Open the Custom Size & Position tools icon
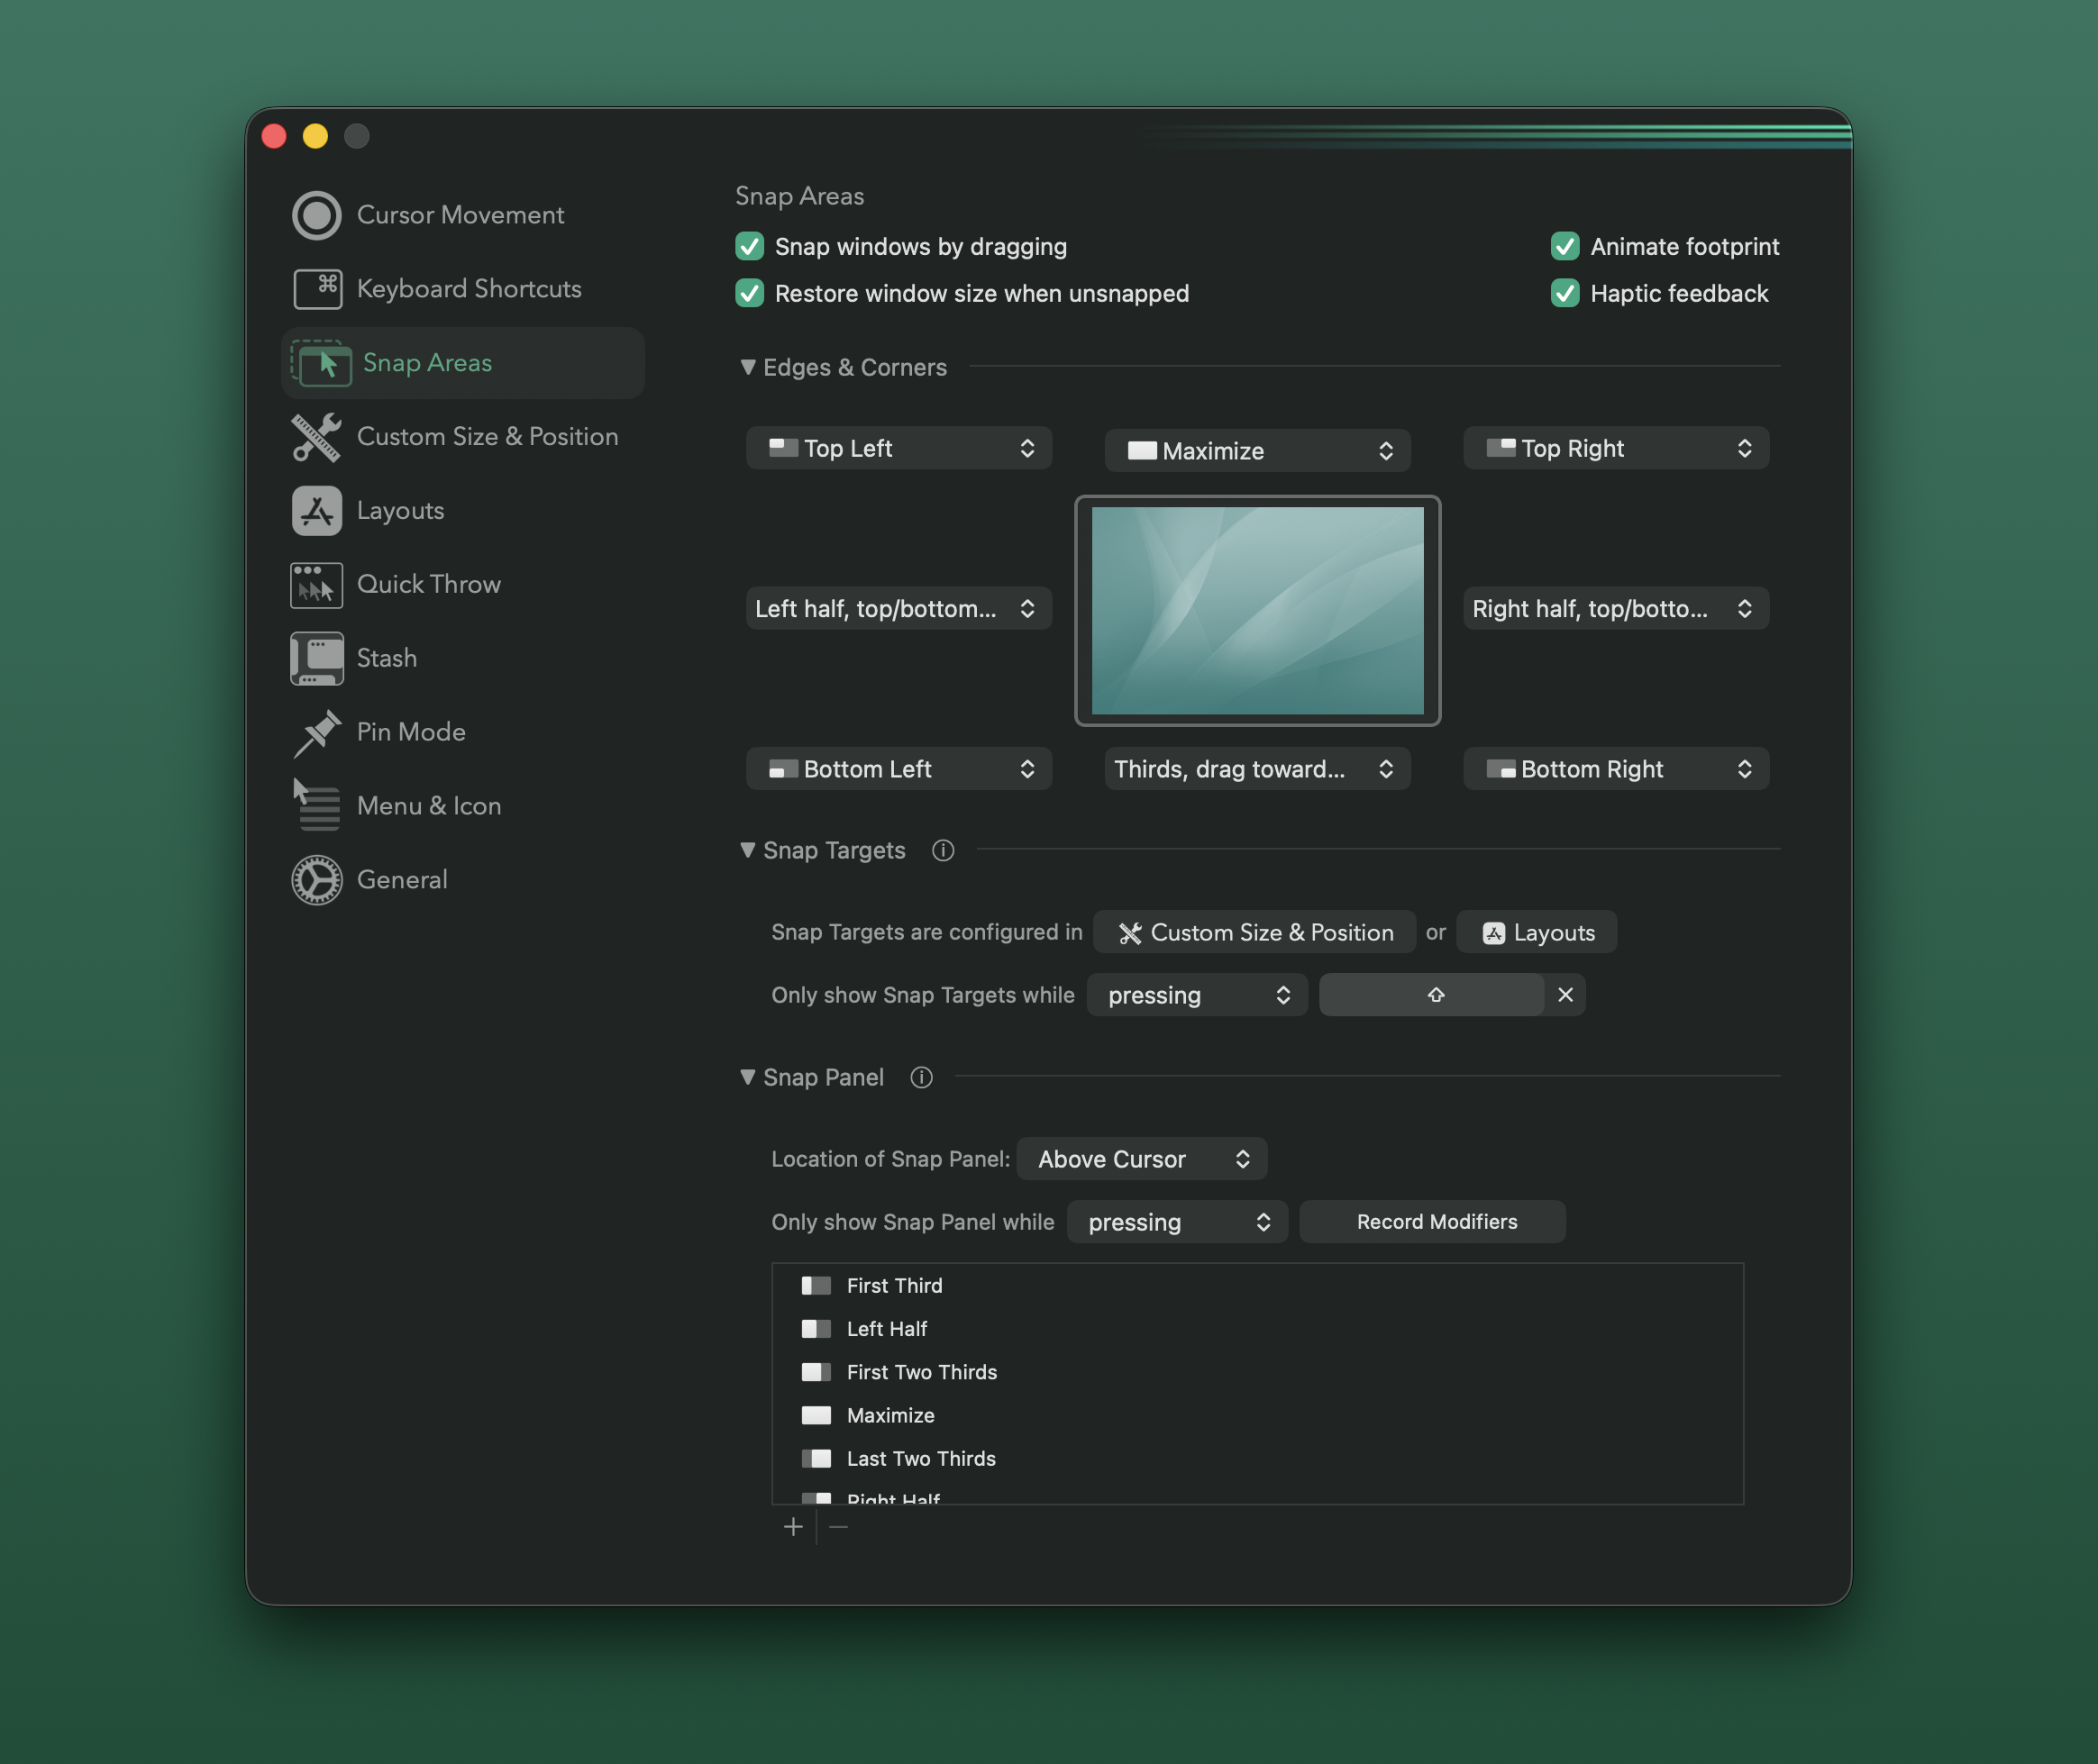This screenshot has width=2098, height=1764. [316, 437]
